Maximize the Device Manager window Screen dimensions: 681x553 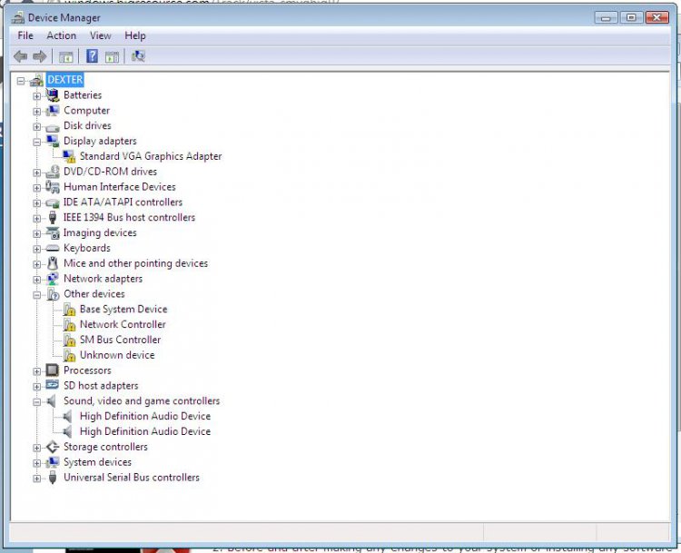point(631,17)
